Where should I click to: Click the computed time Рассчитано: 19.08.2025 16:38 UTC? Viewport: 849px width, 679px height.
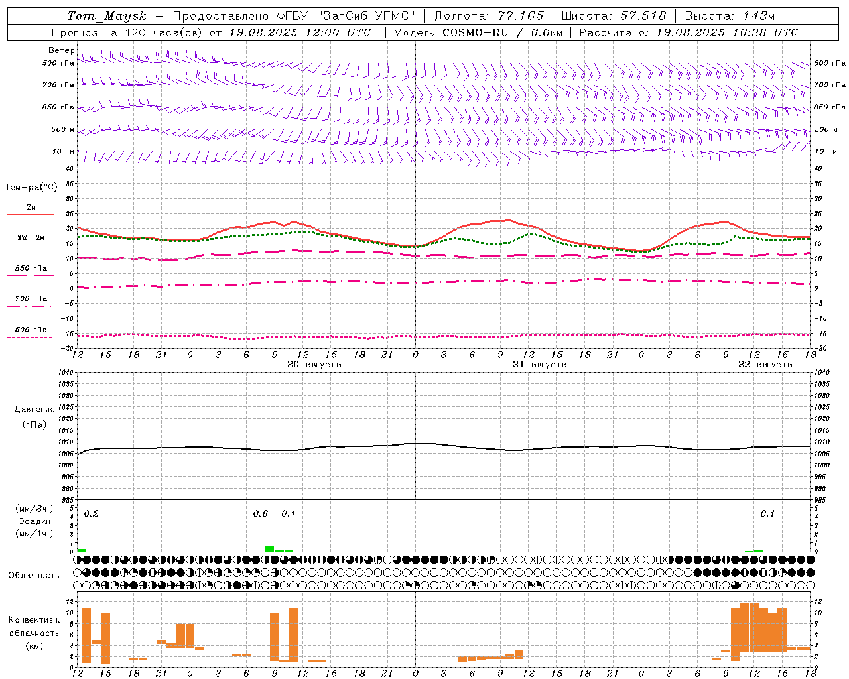tap(688, 32)
